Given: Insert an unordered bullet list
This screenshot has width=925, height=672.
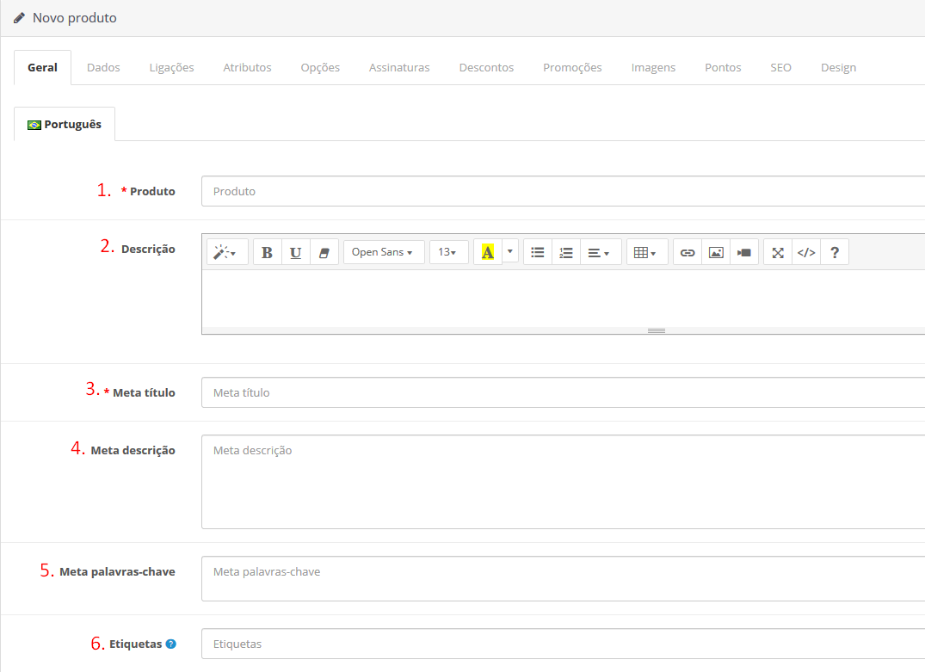Looking at the screenshot, I should 538,252.
